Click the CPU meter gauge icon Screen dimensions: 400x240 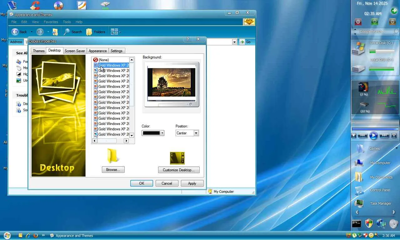click(363, 87)
